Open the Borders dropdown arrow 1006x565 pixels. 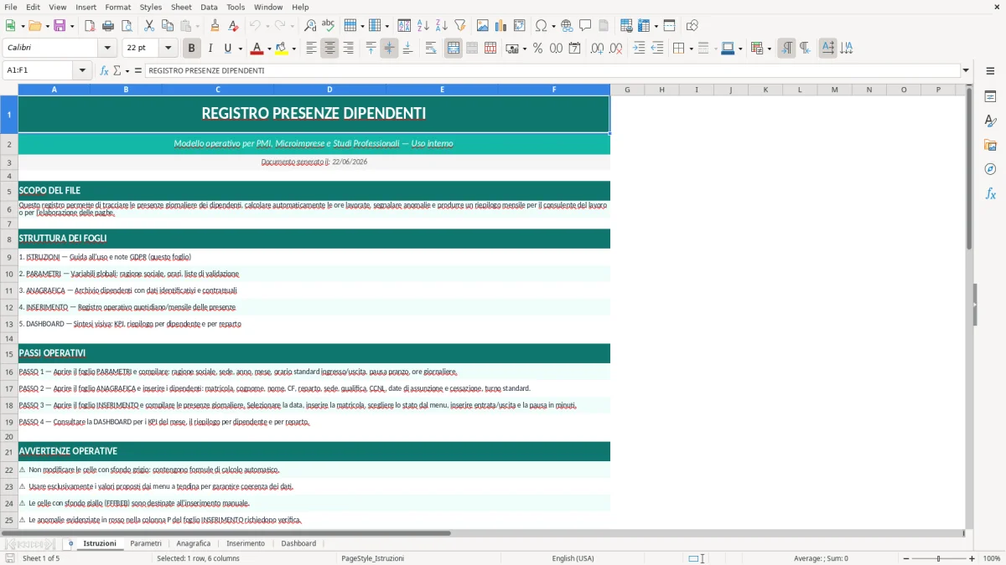coord(691,49)
